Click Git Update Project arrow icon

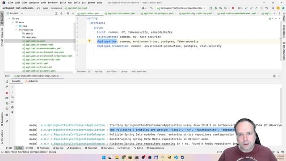pyautogui.click(x=246, y=8)
